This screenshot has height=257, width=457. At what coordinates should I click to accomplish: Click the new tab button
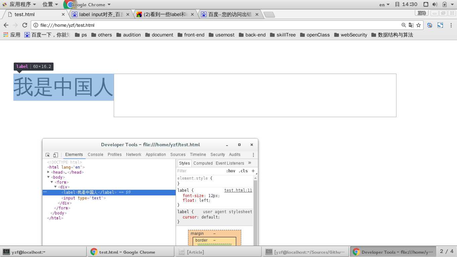[x=269, y=14]
